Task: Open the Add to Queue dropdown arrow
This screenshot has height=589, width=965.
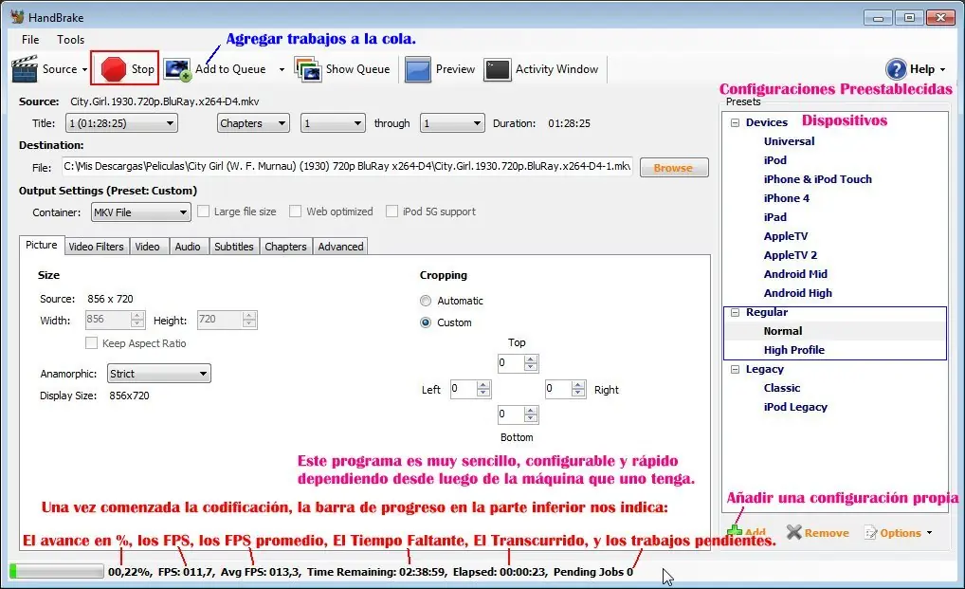Action: point(282,69)
